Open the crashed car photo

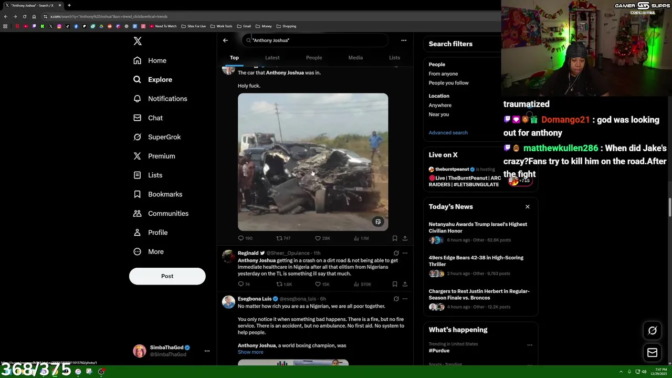tap(313, 162)
